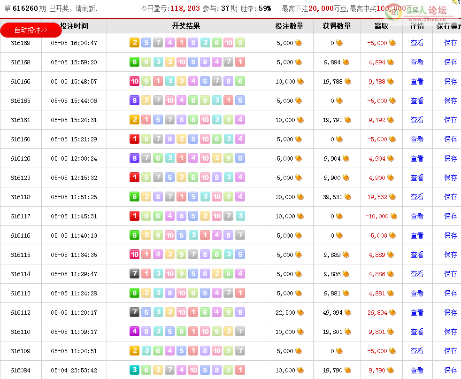
Task: View 查看 details for period 616110
Action: (417, 332)
